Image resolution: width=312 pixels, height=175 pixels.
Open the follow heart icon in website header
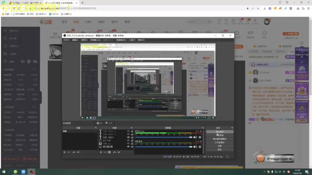[226, 21]
